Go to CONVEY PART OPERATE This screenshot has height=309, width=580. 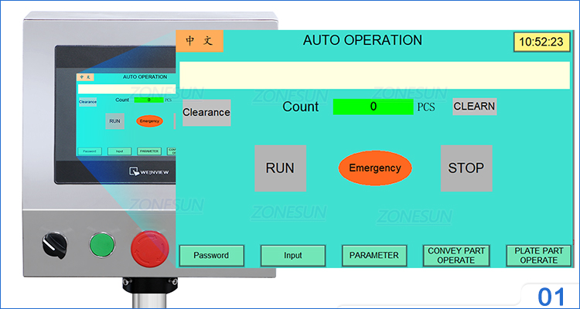point(456,256)
